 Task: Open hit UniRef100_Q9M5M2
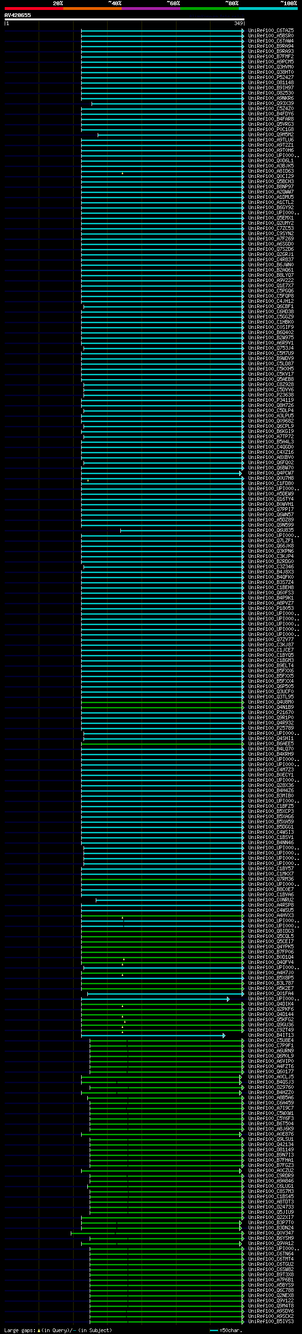click(x=271, y=135)
